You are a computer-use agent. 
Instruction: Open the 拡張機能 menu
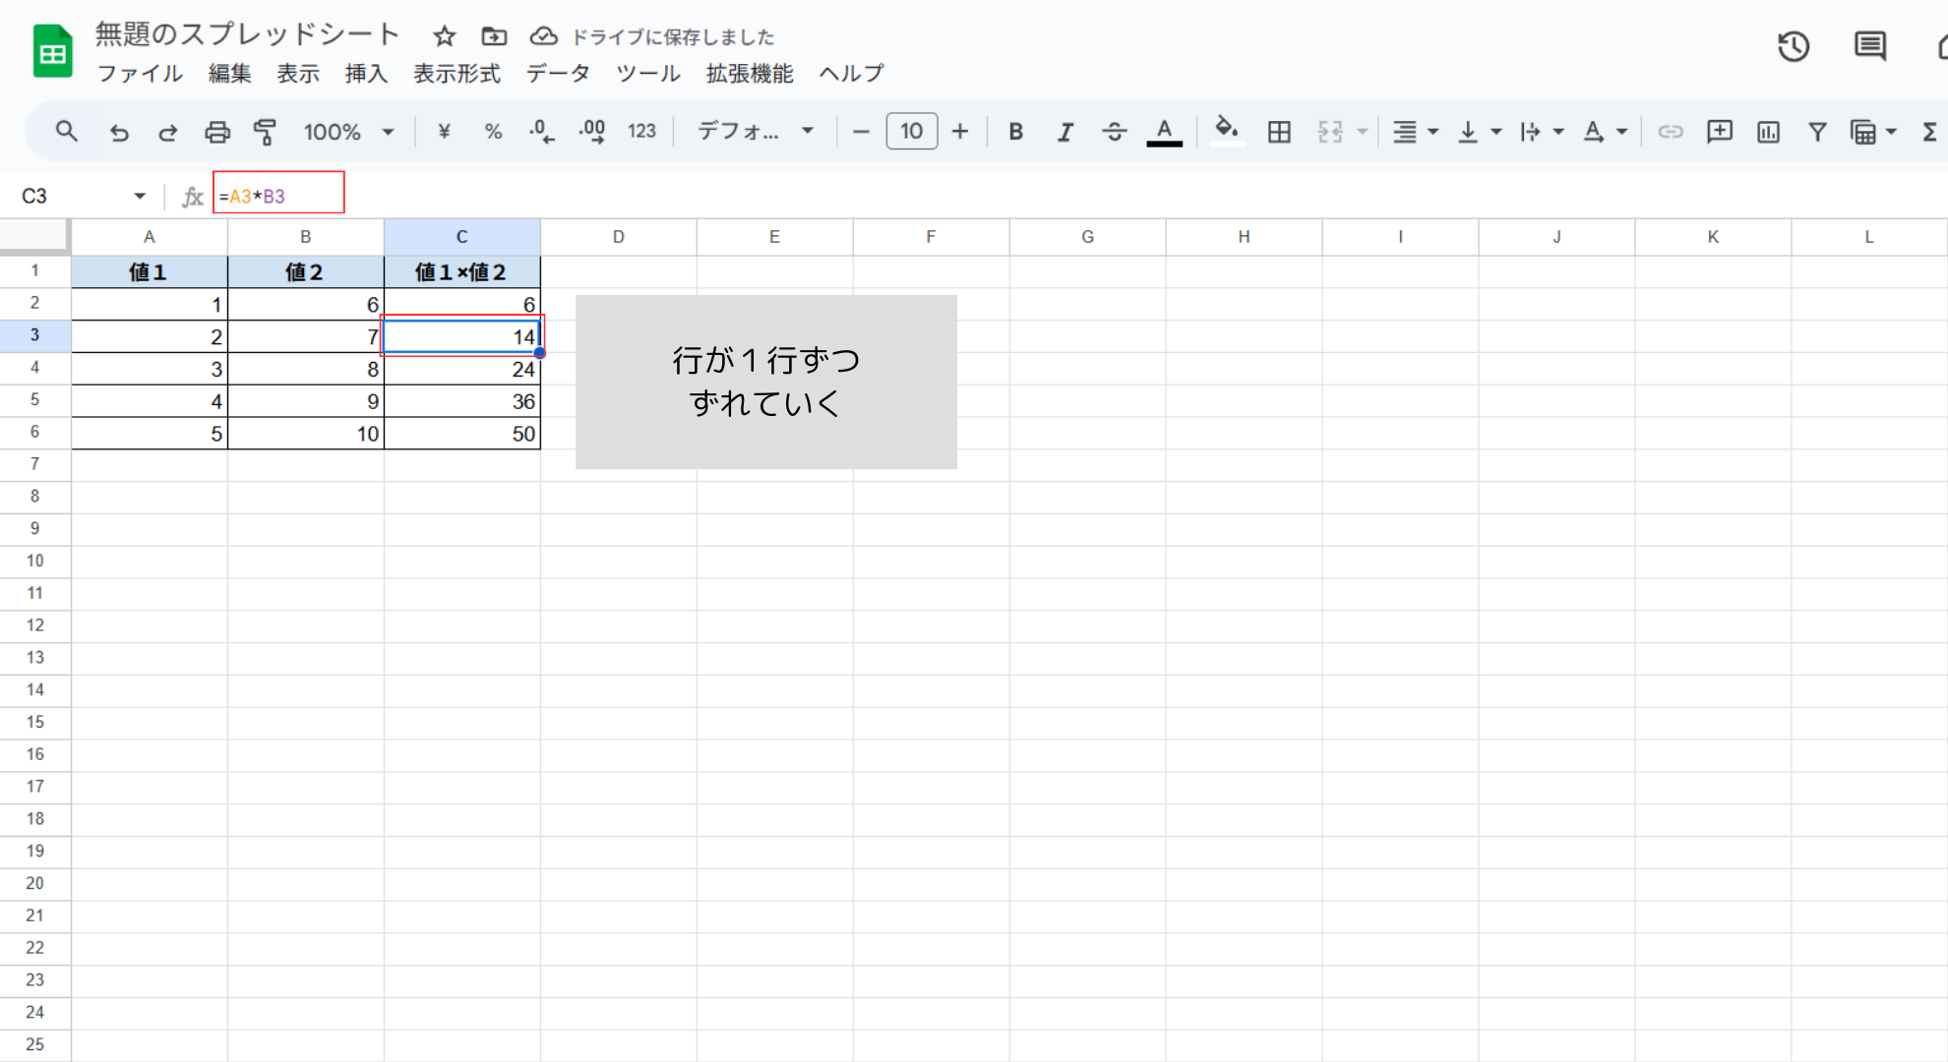[x=749, y=74]
